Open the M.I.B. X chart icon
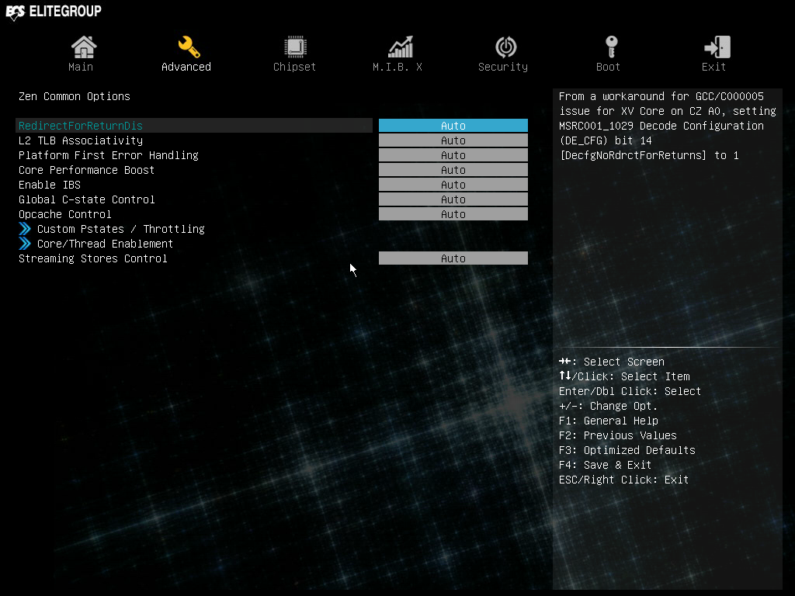The width and height of the screenshot is (795, 596). tap(401, 47)
